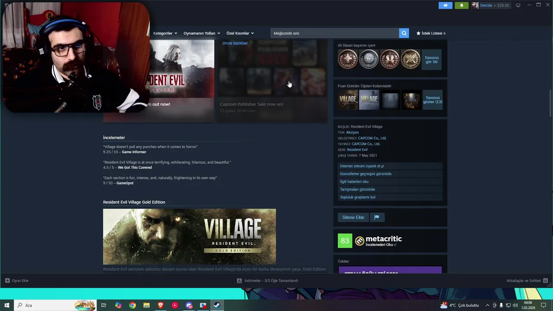Open Tartışmaları görüntüle link
This screenshot has height=311, width=553.
click(x=390, y=190)
